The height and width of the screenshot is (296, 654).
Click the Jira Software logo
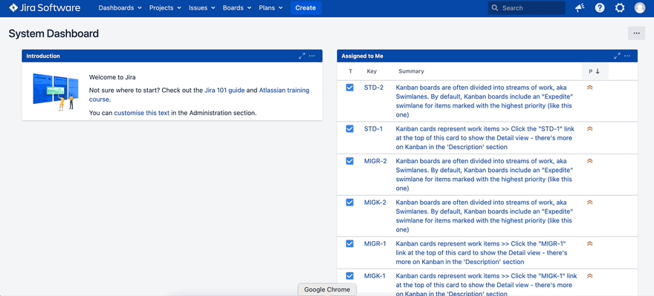(45, 8)
